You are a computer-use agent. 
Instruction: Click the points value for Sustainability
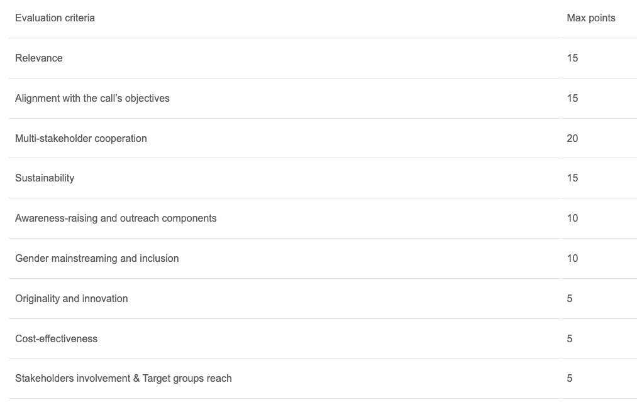tap(572, 178)
